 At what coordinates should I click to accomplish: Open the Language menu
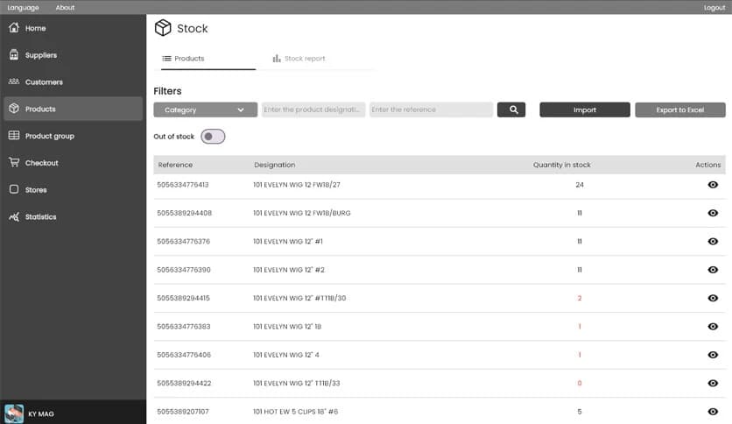tap(23, 7)
